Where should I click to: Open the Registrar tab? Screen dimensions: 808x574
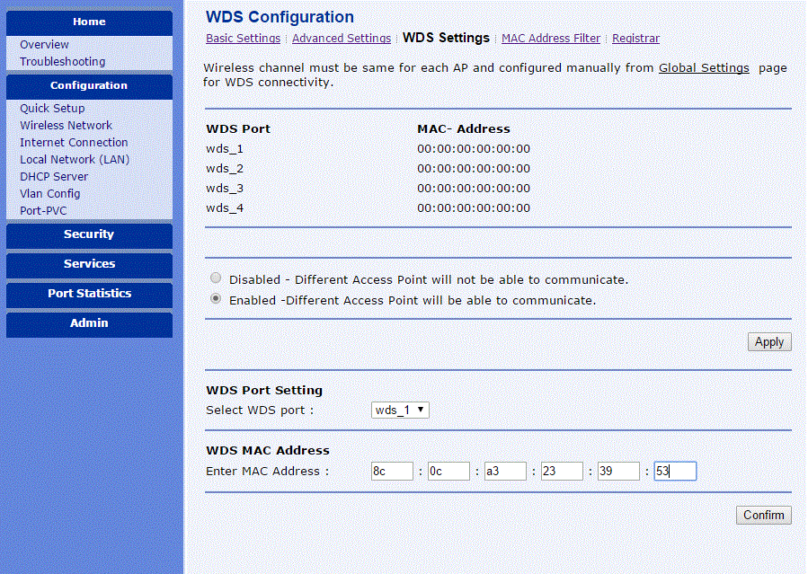[635, 39]
